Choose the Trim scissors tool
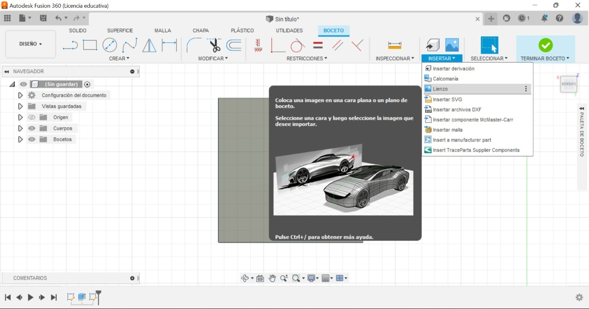Screen dimensions: 589x309 (x=214, y=45)
